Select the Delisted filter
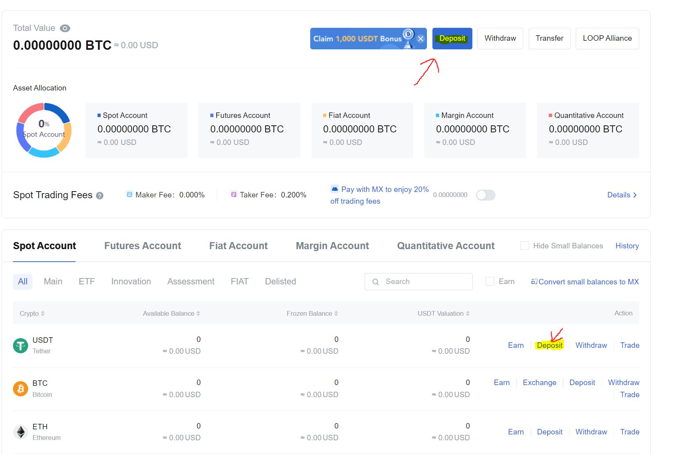Viewport: 678px width, 454px height. point(280,282)
